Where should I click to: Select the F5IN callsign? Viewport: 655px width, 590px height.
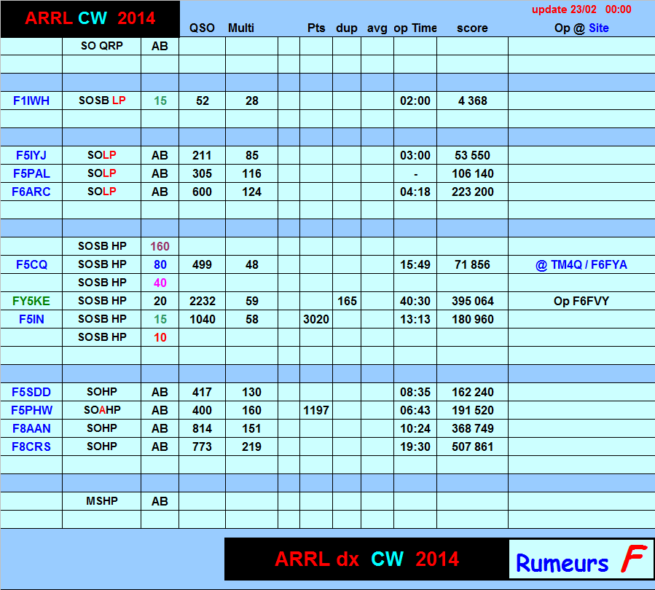(31, 320)
